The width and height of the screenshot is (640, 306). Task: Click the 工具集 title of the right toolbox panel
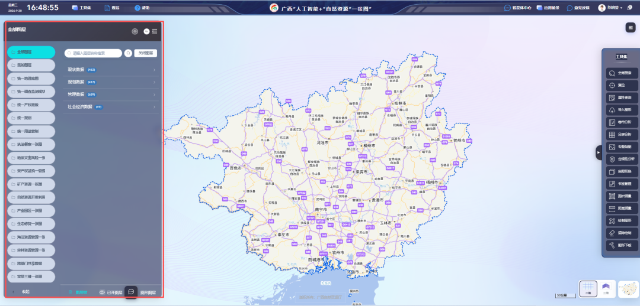tap(622, 57)
